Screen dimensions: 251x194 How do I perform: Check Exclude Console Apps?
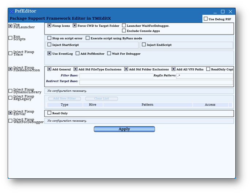[x=124, y=31]
